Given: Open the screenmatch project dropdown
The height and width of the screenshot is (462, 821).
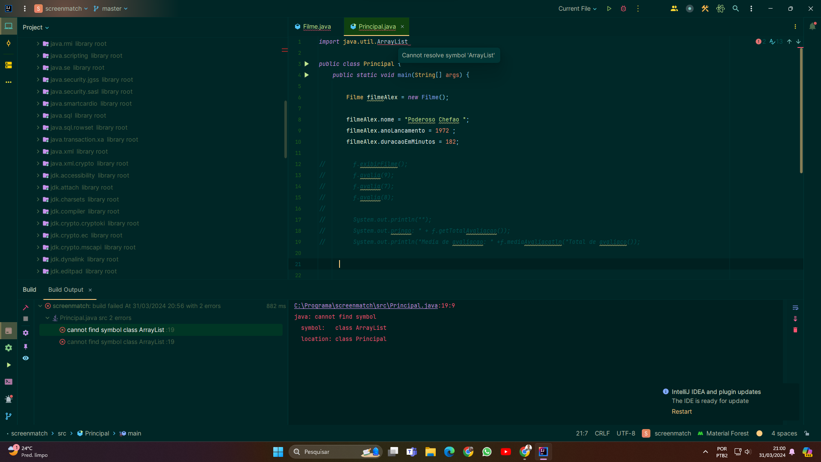Looking at the screenshot, I should pyautogui.click(x=61, y=9).
